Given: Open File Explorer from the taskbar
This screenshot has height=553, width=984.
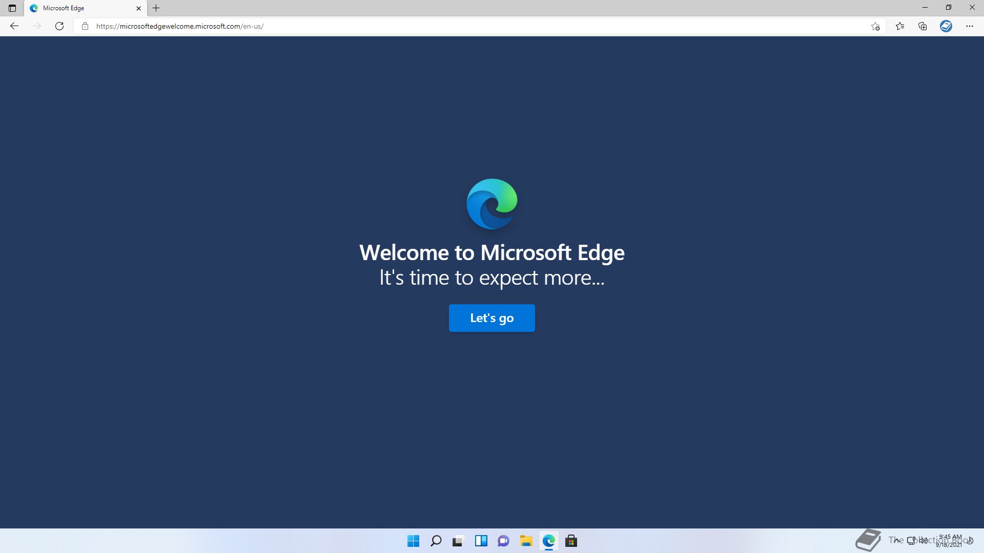Looking at the screenshot, I should 526,541.
